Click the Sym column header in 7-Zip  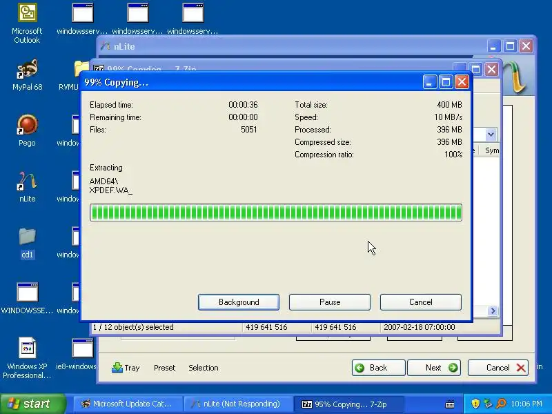point(492,150)
